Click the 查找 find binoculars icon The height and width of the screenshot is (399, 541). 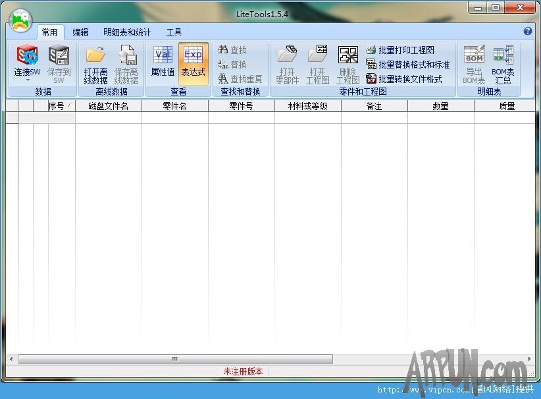(x=223, y=49)
